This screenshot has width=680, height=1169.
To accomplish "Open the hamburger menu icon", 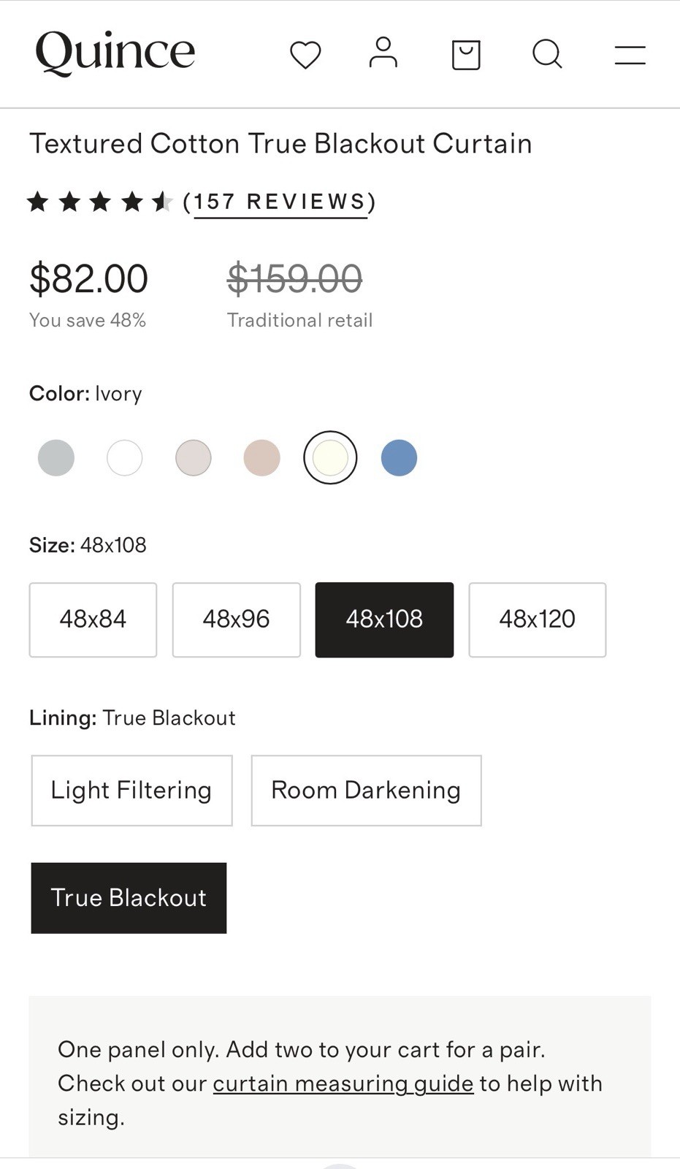I will [x=630, y=55].
